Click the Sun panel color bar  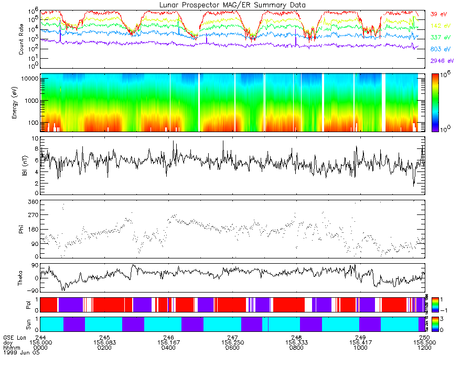coord(435,324)
